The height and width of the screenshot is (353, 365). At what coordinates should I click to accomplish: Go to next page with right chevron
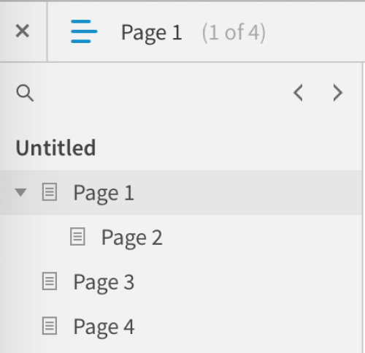pyautogui.click(x=337, y=93)
